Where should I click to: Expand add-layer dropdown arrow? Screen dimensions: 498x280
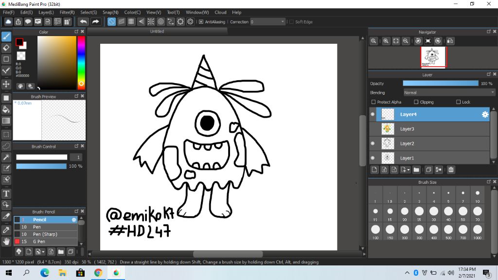(409, 170)
